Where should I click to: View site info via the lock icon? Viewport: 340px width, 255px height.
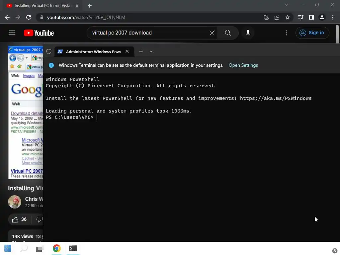(42, 17)
